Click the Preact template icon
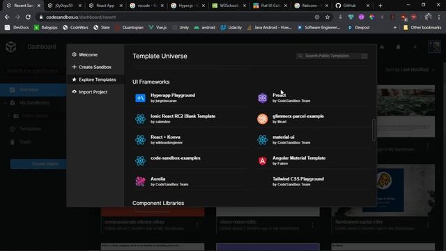The width and height of the screenshot is (446, 251). 262,98
